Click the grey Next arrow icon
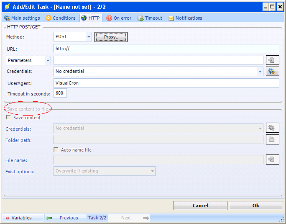The height and width of the screenshot is (224, 286). coord(146,218)
